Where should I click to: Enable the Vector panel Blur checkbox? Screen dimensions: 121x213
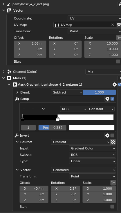[x=118, y=61]
